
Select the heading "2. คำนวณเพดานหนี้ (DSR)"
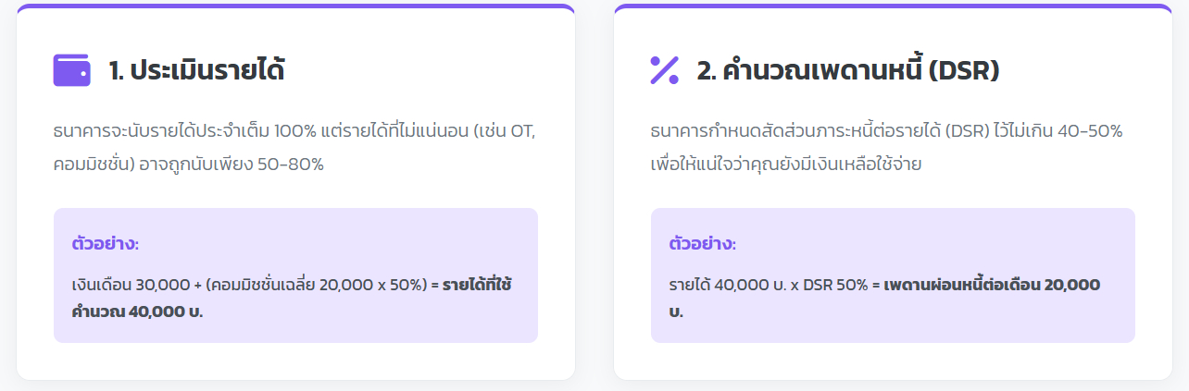(x=848, y=71)
